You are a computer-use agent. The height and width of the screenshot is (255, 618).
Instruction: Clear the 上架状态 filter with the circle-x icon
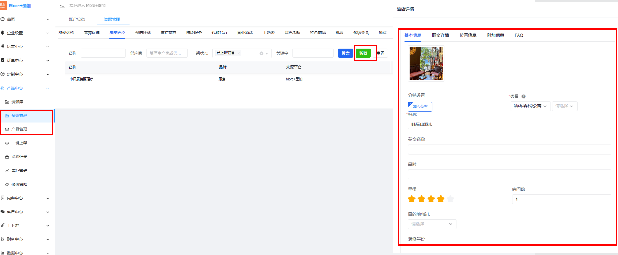click(261, 53)
